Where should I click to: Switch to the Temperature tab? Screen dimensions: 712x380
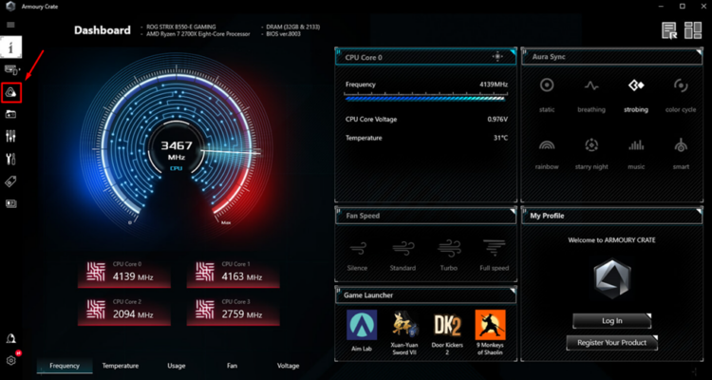(x=121, y=366)
